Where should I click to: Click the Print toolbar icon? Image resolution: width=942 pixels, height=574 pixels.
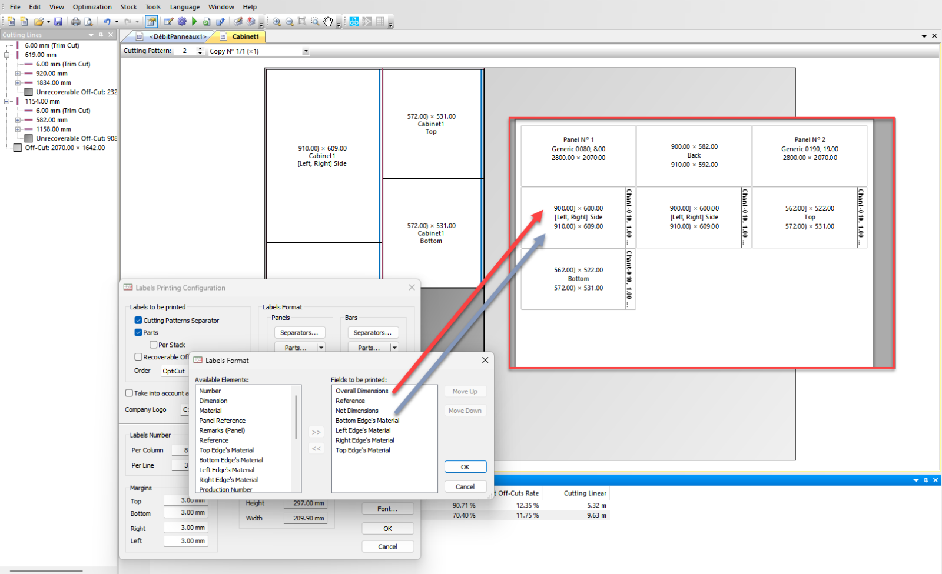click(75, 22)
